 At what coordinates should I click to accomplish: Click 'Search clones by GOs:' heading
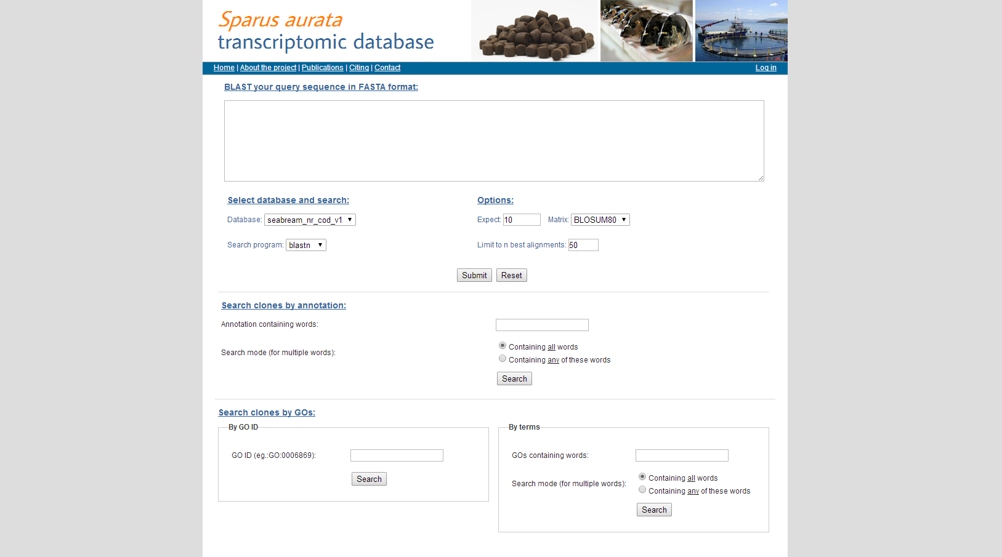coord(267,412)
